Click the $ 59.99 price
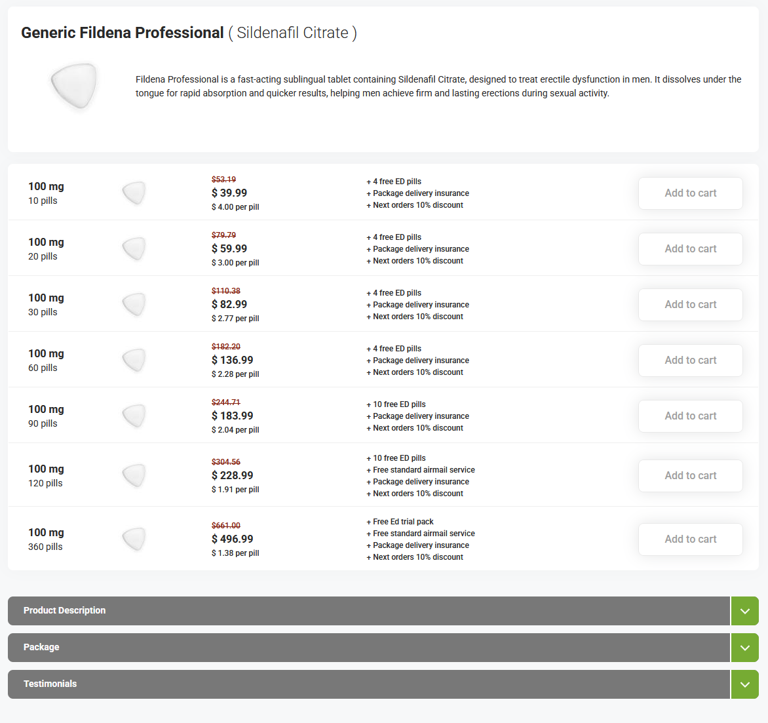Screen dimensions: 768x723 coord(229,249)
